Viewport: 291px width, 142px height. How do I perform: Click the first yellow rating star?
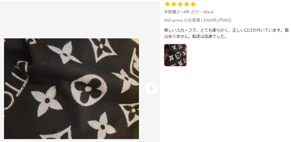[x=167, y=4]
